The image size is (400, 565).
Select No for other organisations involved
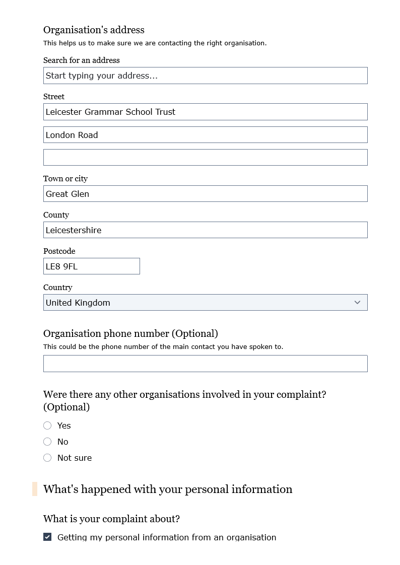47,442
